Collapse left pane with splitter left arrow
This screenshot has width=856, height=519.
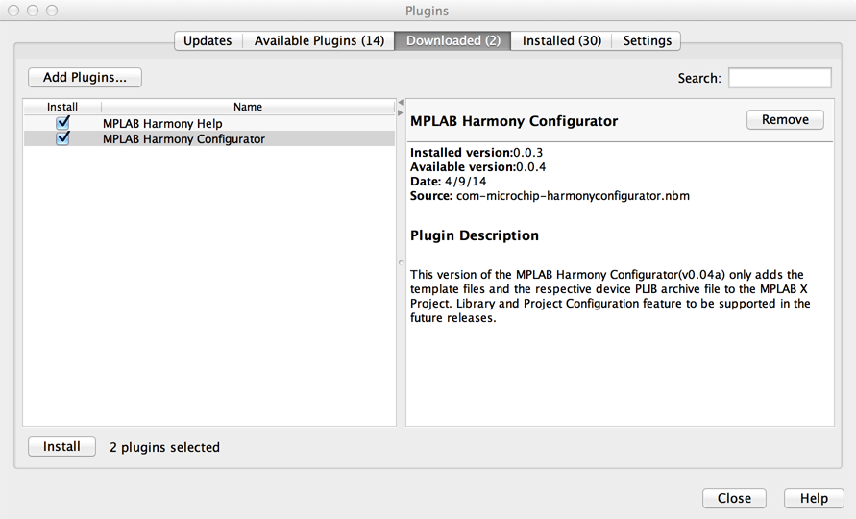pos(401,102)
